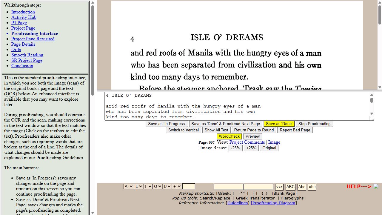Open the Diffs walkthrough step

point(16,50)
